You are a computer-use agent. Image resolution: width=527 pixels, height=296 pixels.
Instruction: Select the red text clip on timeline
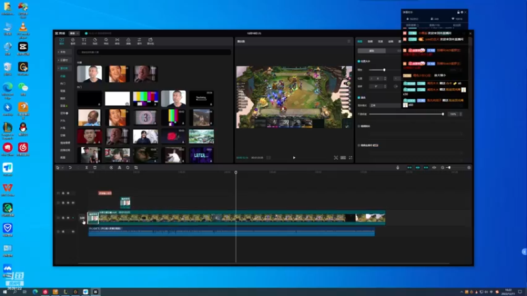pyautogui.click(x=105, y=193)
